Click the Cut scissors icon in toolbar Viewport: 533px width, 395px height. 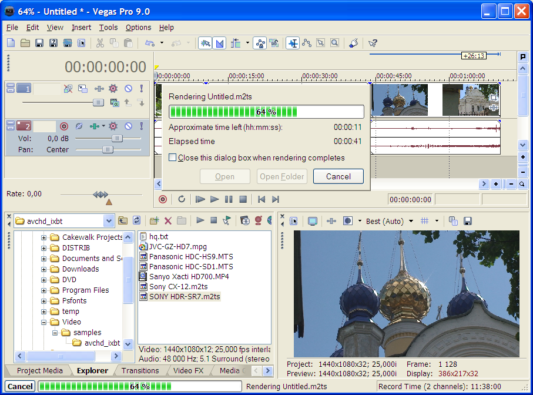(100, 43)
